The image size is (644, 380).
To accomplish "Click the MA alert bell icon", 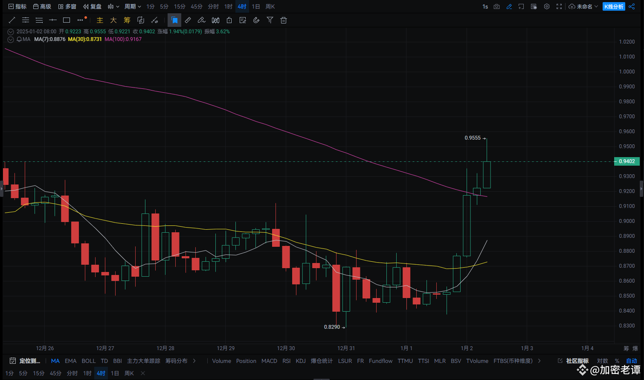I will (x=19, y=39).
